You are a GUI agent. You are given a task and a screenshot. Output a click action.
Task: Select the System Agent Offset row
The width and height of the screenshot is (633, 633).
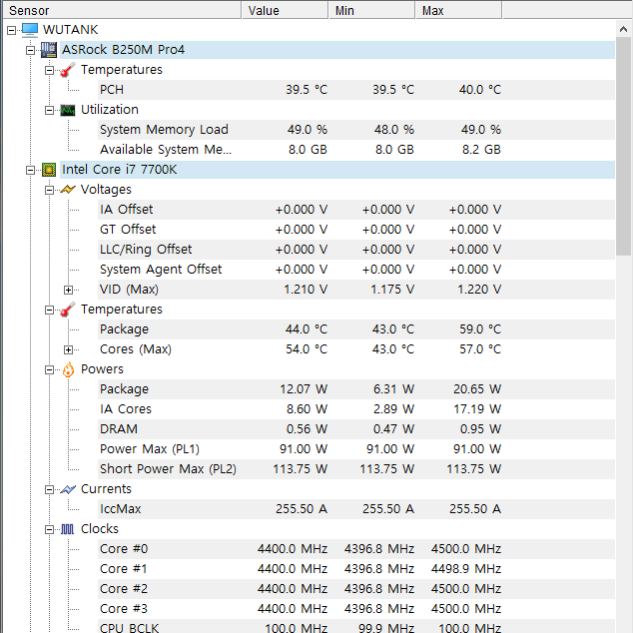click(x=356, y=270)
